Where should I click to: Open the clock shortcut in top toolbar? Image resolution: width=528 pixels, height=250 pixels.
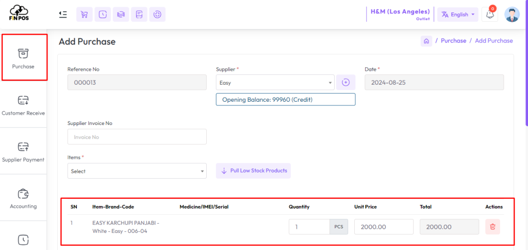pyautogui.click(x=103, y=14)
